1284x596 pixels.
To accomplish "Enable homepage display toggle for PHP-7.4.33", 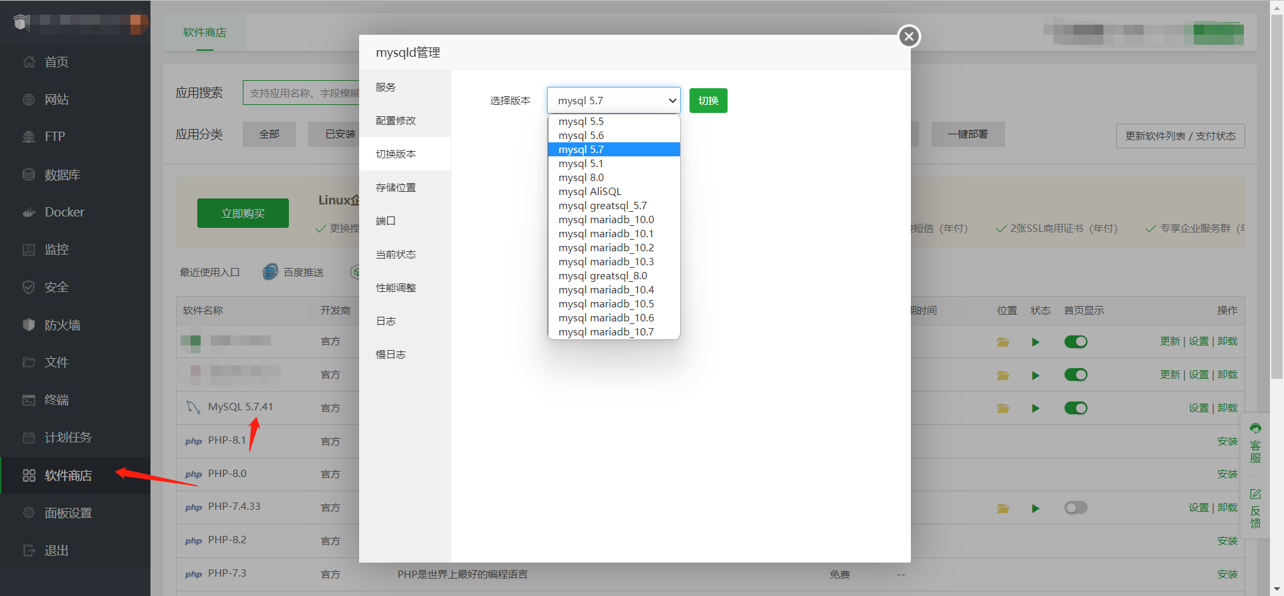I will coord(1075,508).
